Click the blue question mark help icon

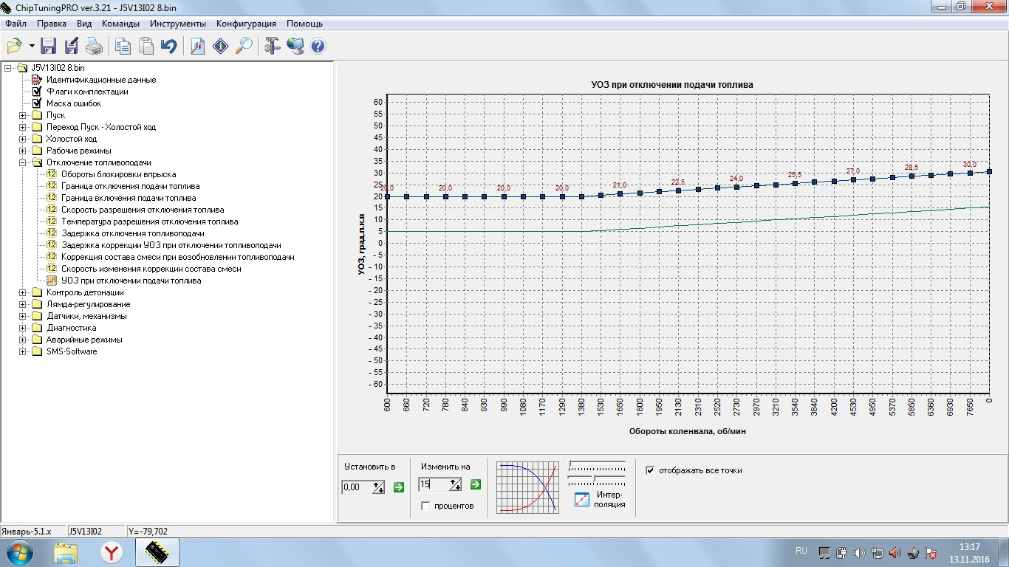(x=318, y=47)
